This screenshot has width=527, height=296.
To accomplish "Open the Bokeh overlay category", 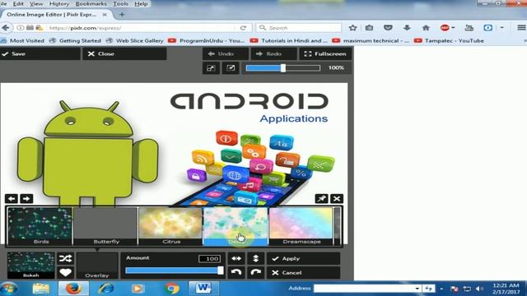I will click(31, 266).
